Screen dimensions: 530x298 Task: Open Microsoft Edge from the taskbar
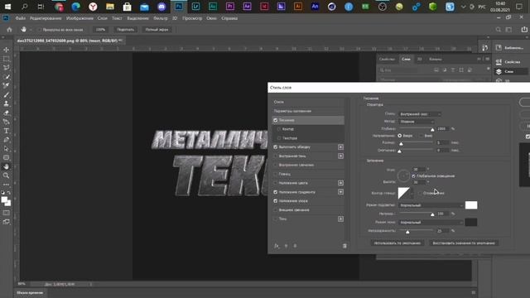coord(75,7)
